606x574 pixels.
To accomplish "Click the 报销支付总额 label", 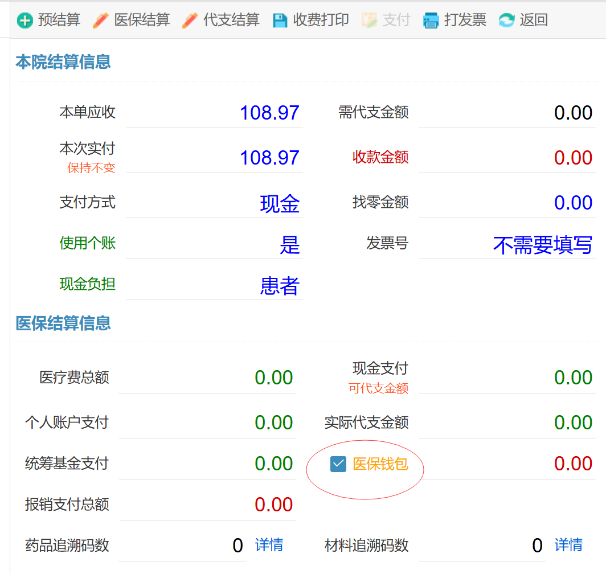I will 67,505.
